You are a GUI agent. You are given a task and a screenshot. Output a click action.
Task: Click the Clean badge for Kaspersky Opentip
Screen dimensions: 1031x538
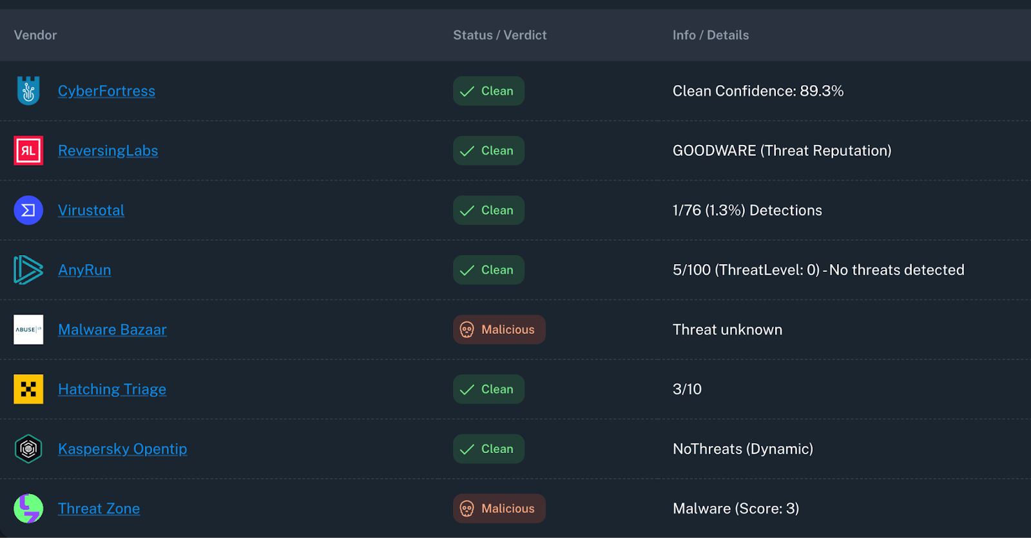(x=488, y=449)
